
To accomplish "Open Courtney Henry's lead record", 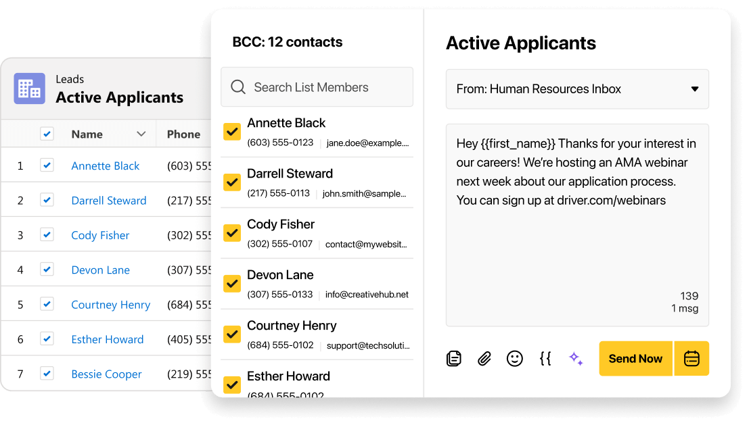I will pyautogui.click(x=110, y=304).
